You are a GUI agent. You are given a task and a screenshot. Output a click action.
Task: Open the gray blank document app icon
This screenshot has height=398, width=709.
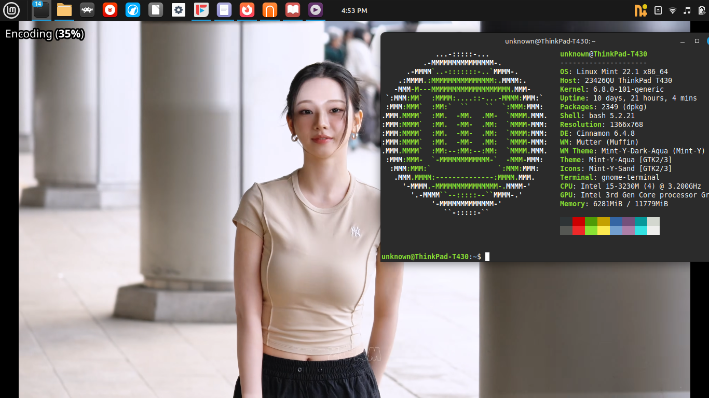[156, 10]
